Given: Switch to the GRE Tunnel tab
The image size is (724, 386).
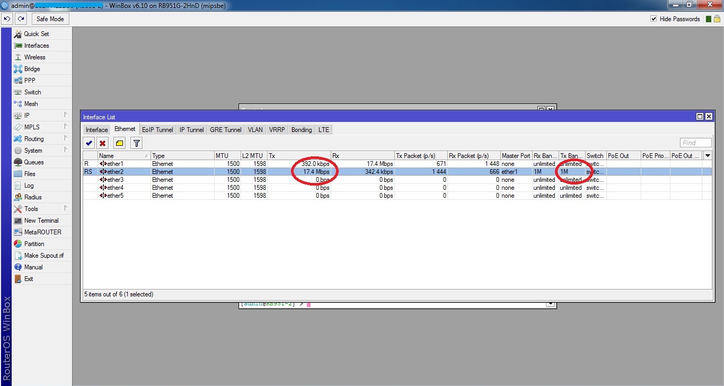Looking at the screenshot, I should click(225, 129).
